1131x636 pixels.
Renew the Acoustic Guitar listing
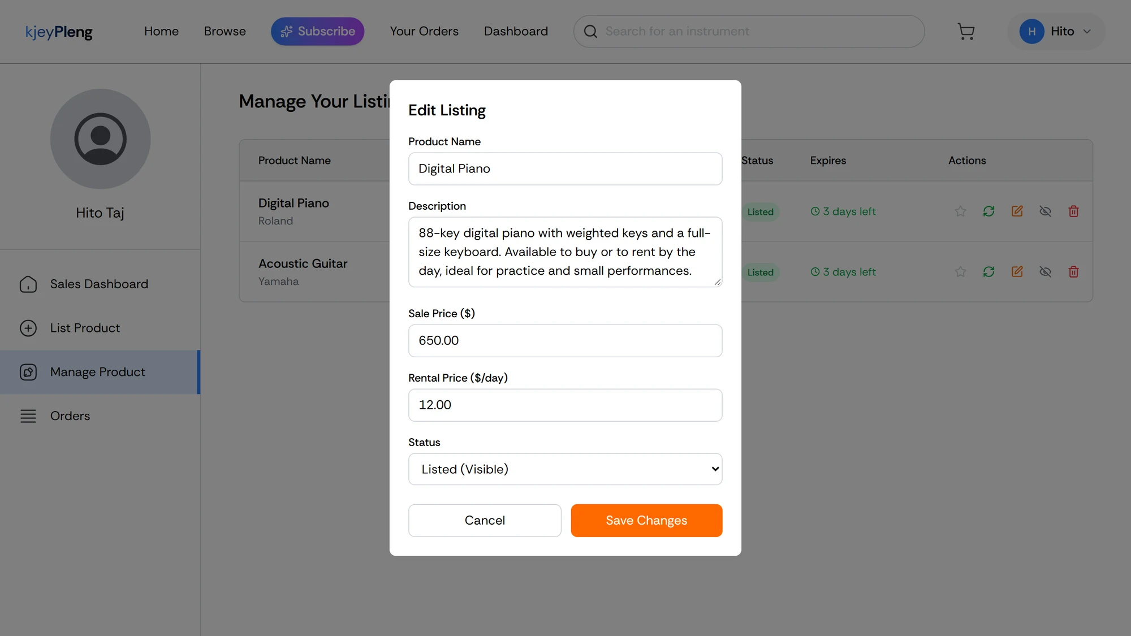(x=988, y=272)
